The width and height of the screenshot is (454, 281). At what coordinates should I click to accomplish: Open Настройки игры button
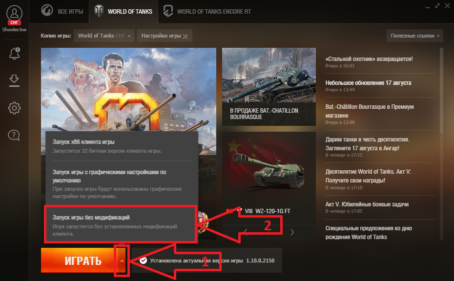165,36
